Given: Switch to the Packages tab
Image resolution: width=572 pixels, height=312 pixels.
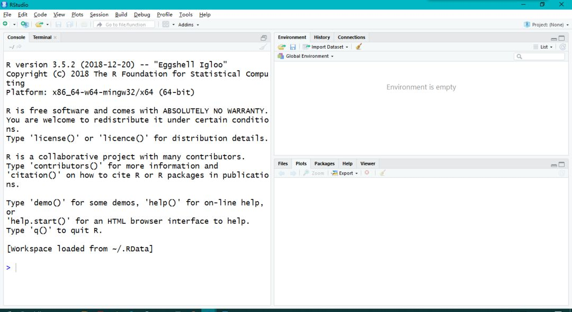Looking at the screenshot, I should [x=324, y=163].
